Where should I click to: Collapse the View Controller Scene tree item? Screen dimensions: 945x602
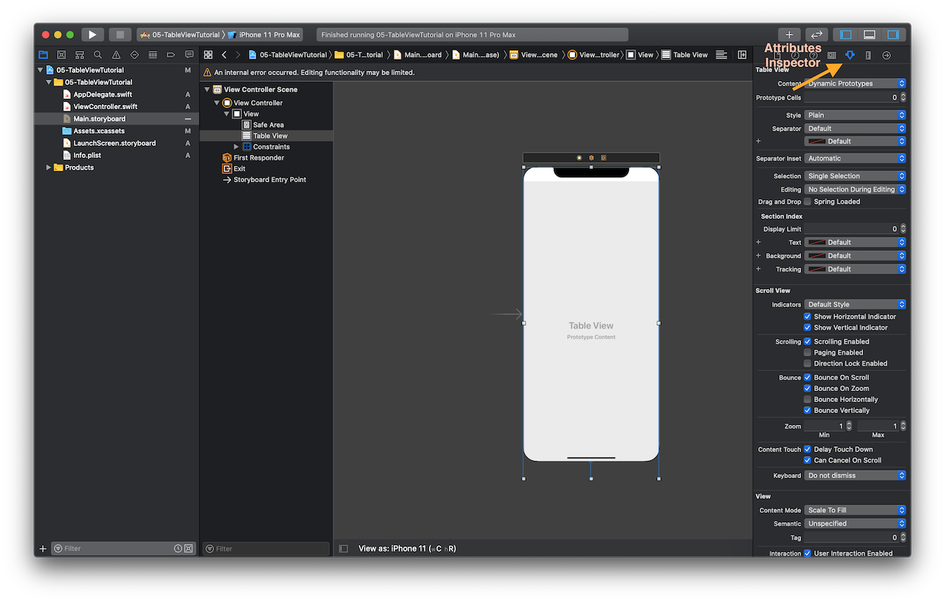coord(207,89)
